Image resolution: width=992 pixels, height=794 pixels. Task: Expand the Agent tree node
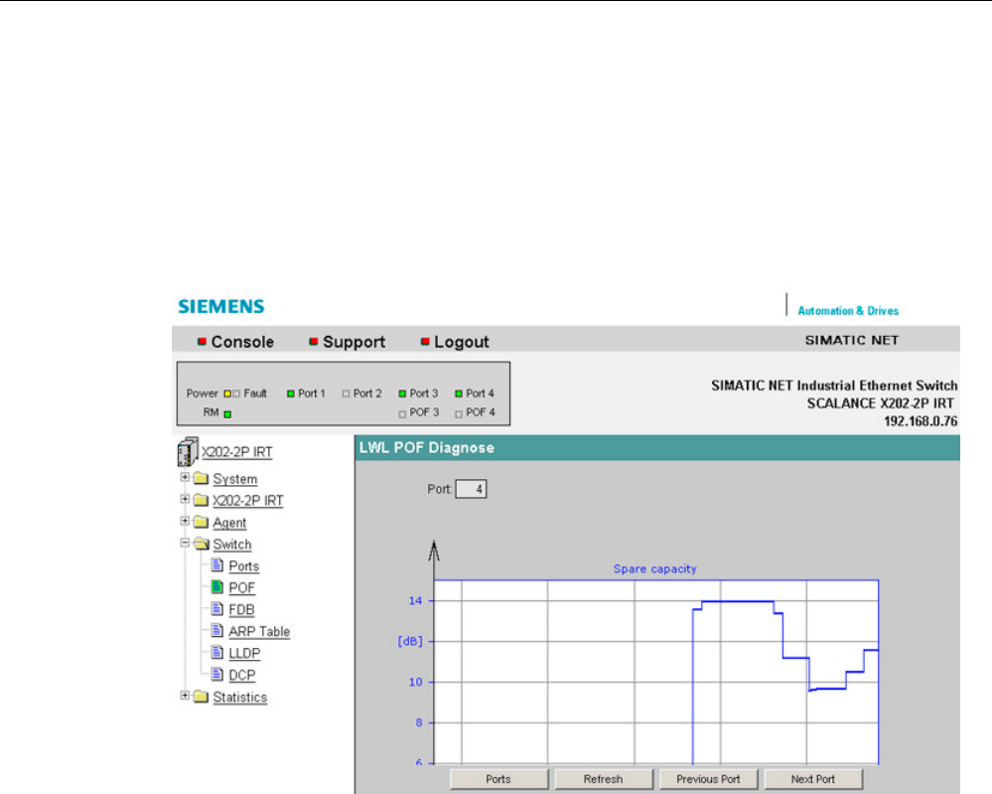click(x=185, y=522)
